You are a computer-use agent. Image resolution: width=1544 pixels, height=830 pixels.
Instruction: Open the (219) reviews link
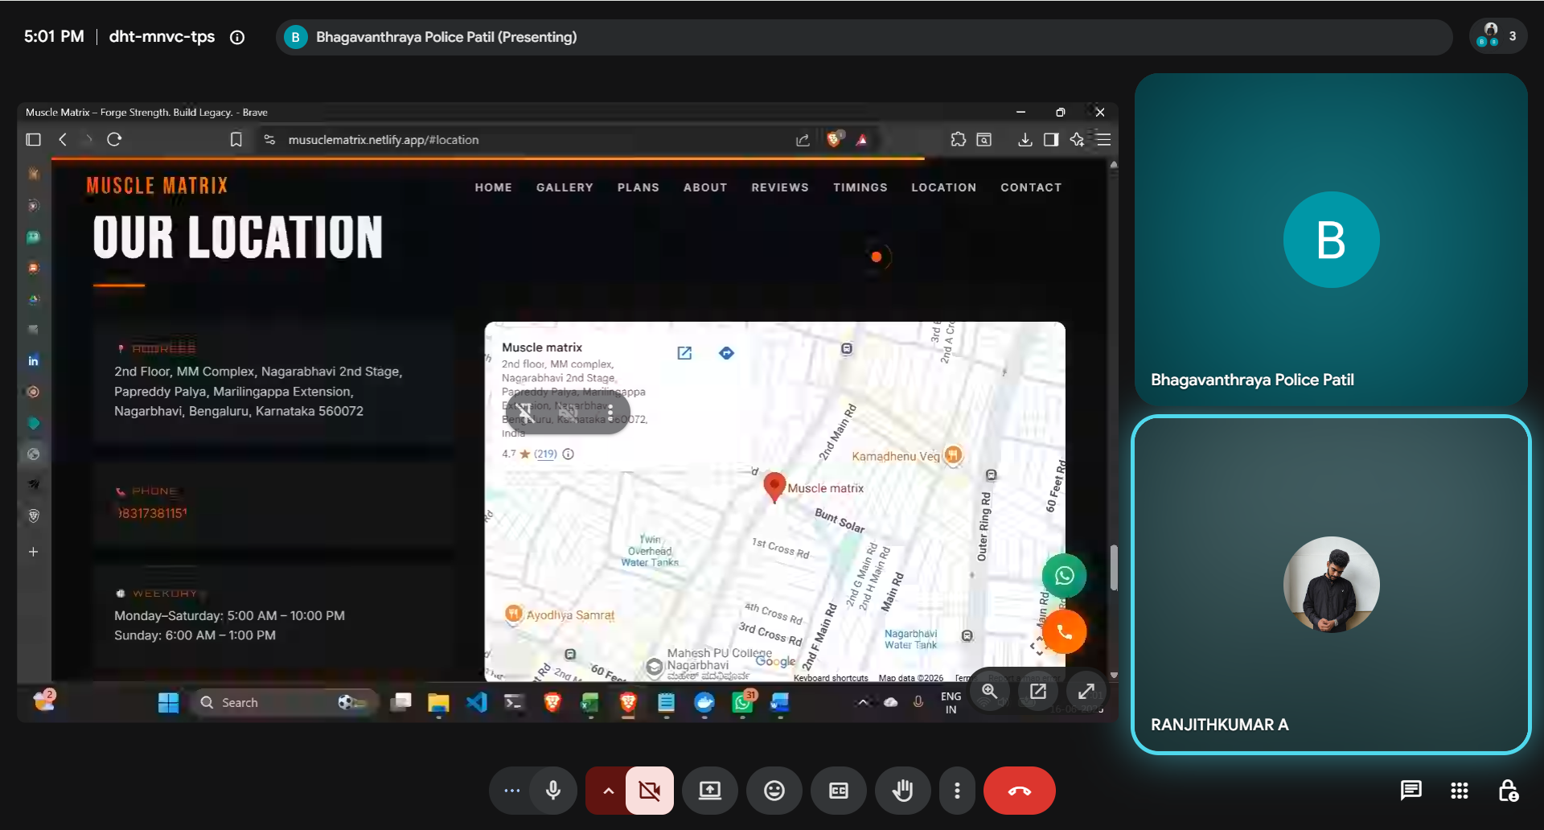coord(546,454)
